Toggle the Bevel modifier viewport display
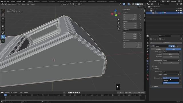Viewport: 183px width, 103px height. [172, 46]
